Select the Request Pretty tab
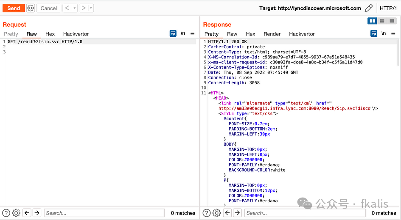 (11, 34)
